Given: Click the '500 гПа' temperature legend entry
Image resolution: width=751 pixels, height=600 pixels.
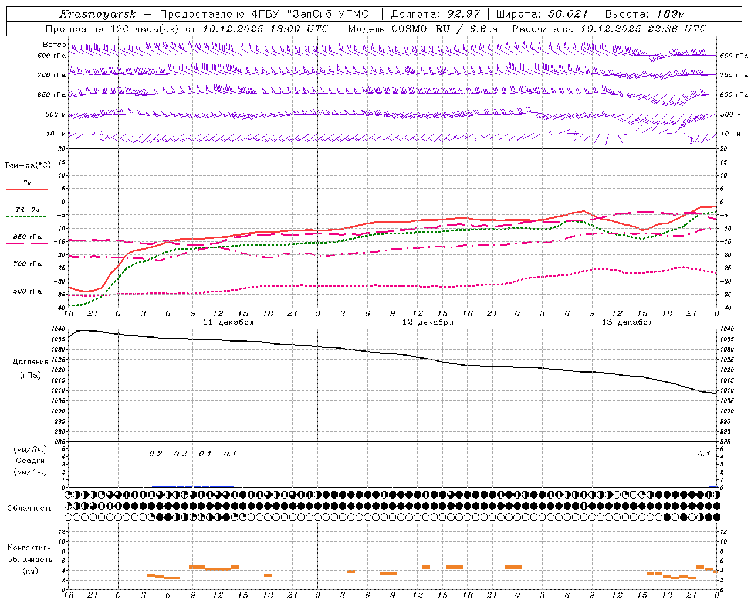Looking at the screenshot, I should pyautogui.click(x=28, y=291).
